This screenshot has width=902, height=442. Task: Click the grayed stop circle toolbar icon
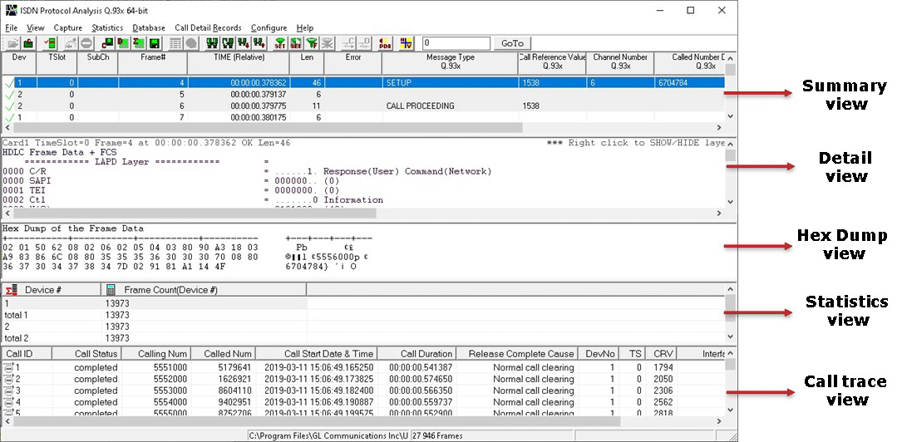86,44
